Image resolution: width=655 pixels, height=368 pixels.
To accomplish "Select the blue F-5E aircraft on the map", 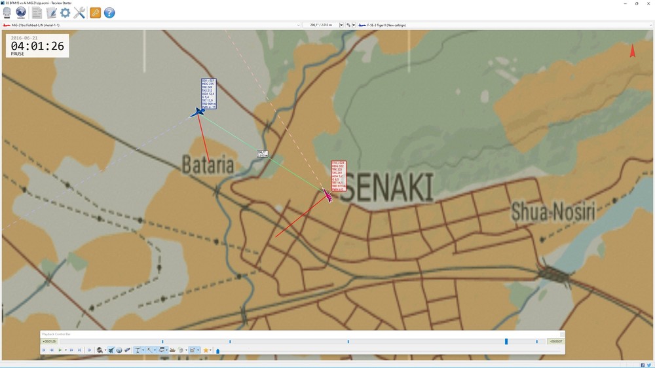I will [197, 113].
